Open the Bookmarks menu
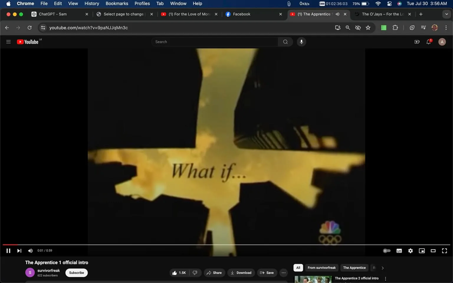This screenshot has height=283, width=453. click(x=117, y=3)
